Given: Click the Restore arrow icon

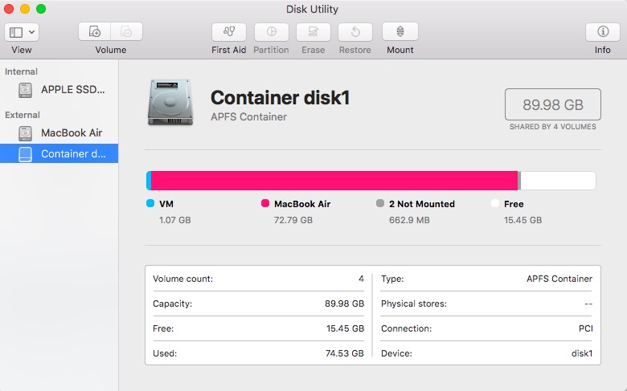Looking at the screenshot, I should click(355, 32).
